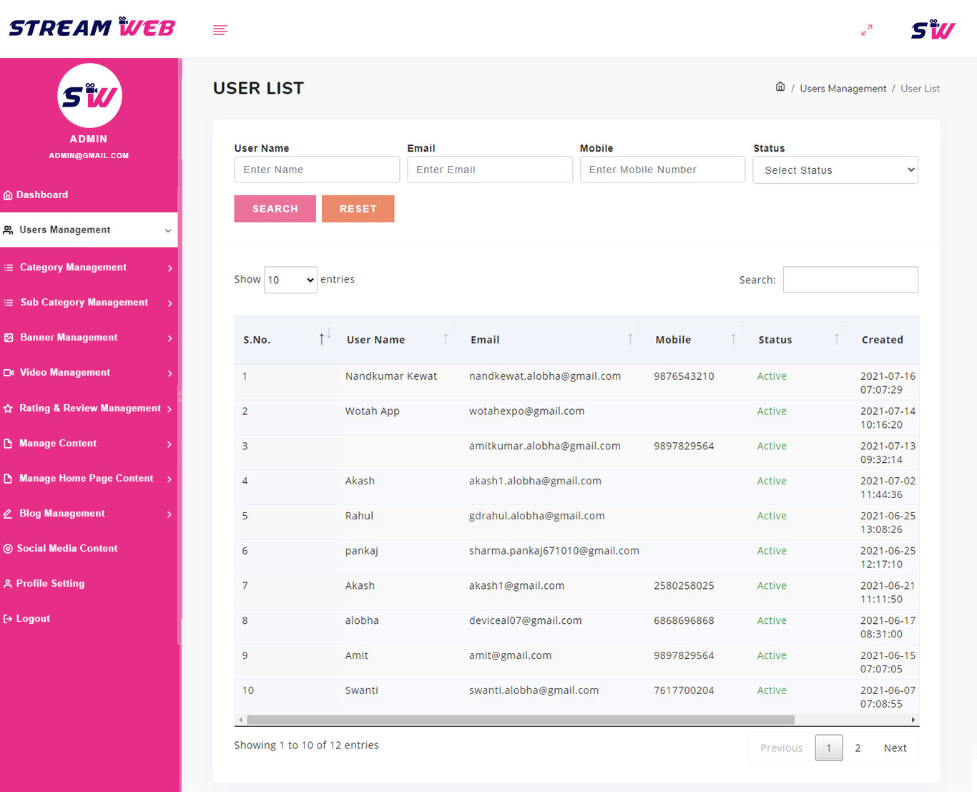Sort table by S.No. column arrow
Image resolution: width=977 pixels, height=792 pixels.
pyautogui.click(x=324, y=339)
